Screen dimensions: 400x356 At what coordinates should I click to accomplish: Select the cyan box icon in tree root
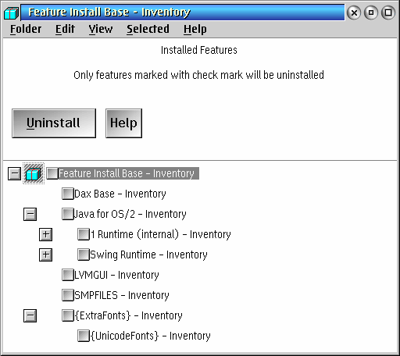click(x=34, y=173)
